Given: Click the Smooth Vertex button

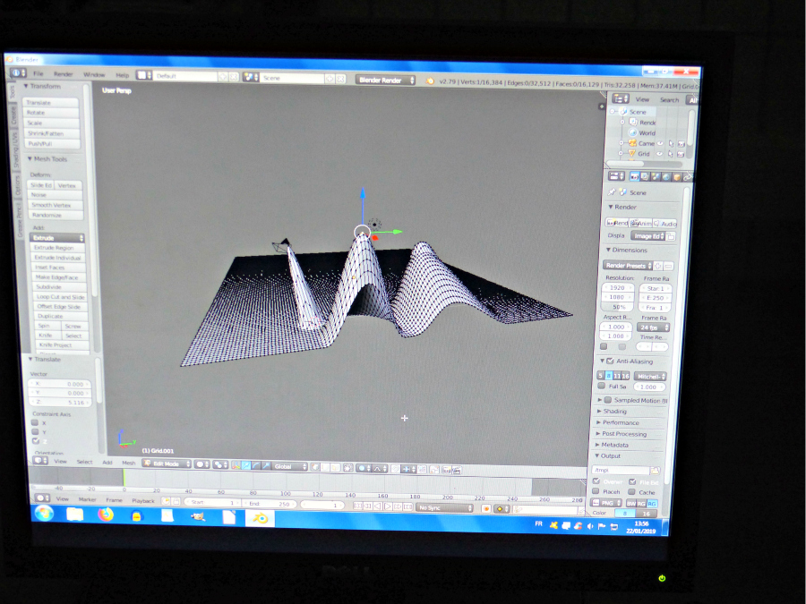Looking at the screenshot, I should point(52,205).
